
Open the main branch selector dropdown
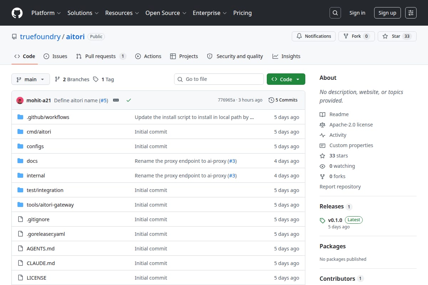point(30,79)
